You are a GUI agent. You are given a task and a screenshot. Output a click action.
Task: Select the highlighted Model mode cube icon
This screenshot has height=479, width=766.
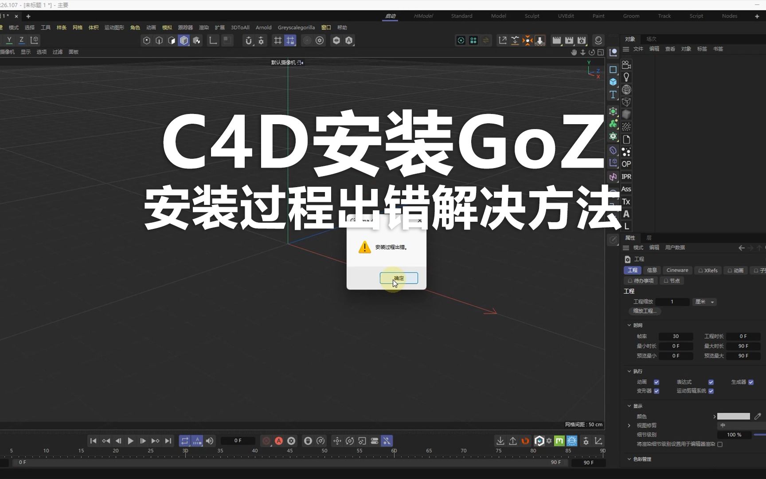pos(184,41)
